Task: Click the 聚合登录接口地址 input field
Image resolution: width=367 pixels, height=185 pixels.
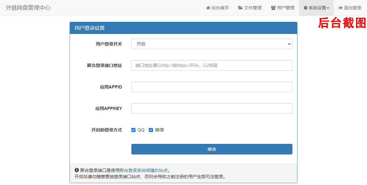Action: 212,65
